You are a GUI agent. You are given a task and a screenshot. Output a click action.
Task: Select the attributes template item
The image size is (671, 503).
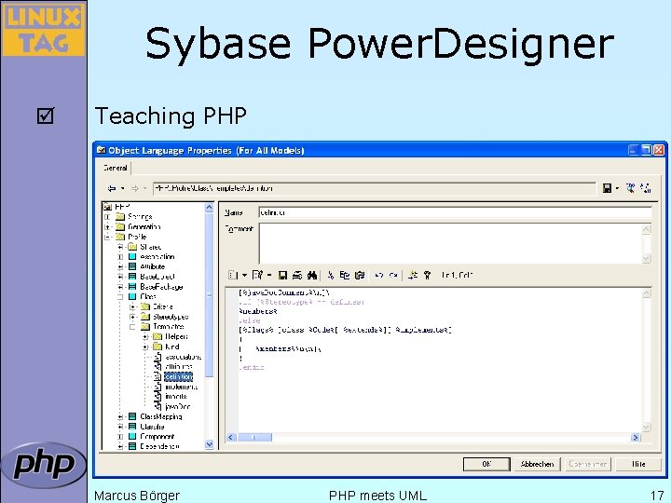pos(179,367)
